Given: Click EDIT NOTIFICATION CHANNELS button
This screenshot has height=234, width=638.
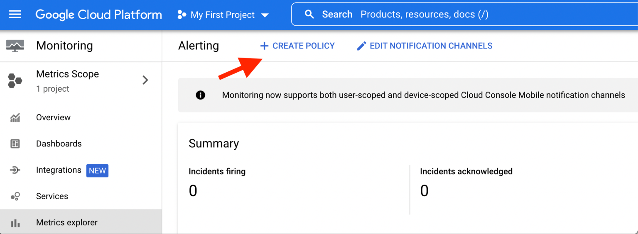Looking at the screenshot, I should click(425, 46).
